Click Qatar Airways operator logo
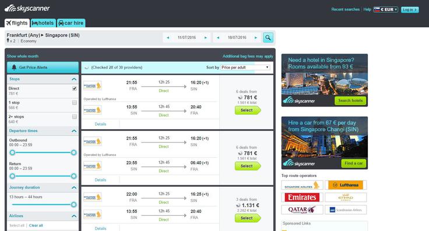429x231 pixels. coord(302,209)
